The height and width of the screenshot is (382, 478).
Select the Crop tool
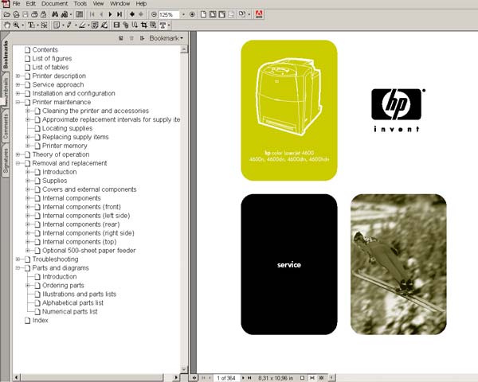pyautogui.click(x=144, y=25)
